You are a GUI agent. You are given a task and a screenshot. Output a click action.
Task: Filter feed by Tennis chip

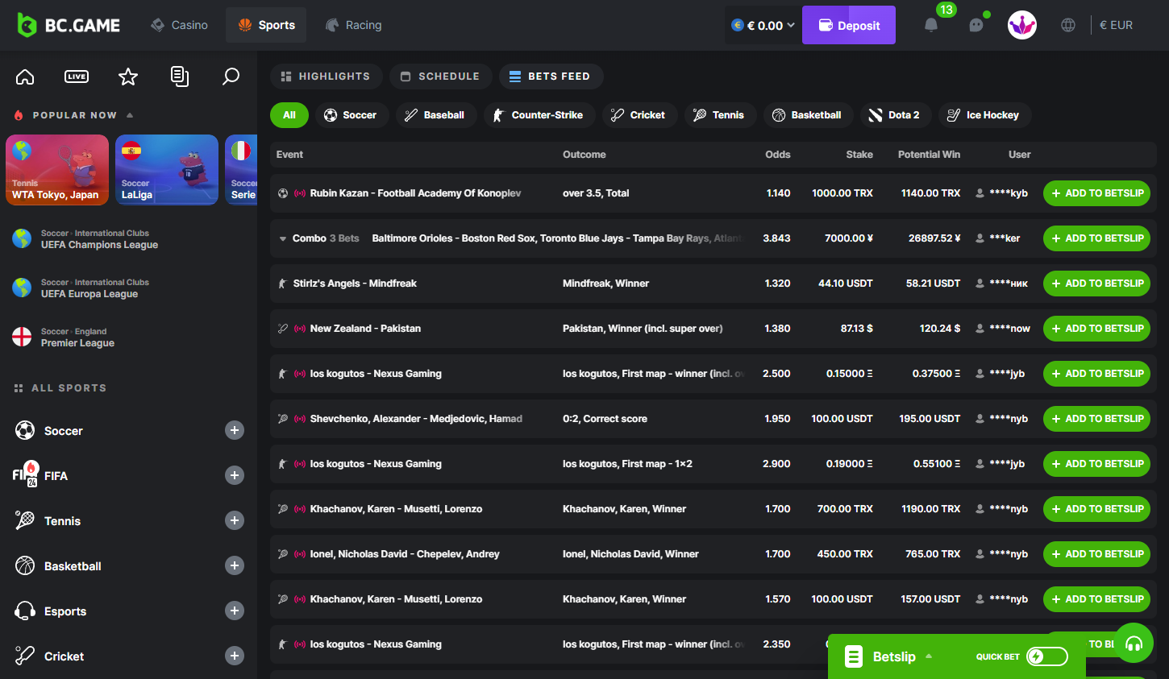720,115
